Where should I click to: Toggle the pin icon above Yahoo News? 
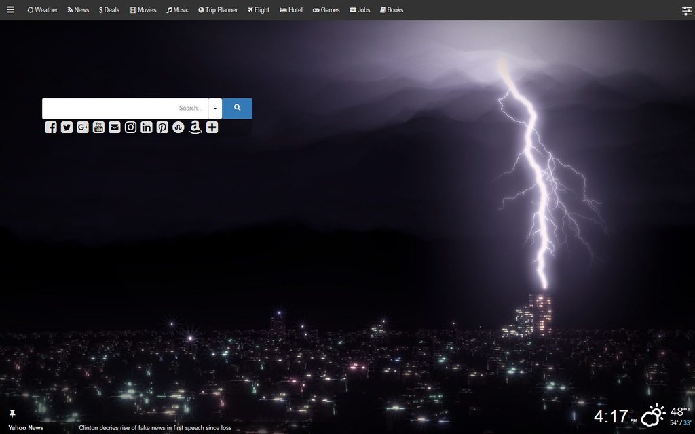click(x=12, y=413)
